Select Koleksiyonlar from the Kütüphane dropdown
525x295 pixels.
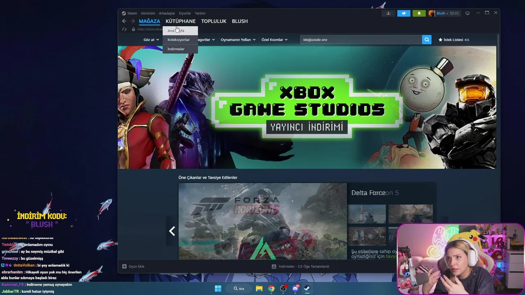[180, 40]
